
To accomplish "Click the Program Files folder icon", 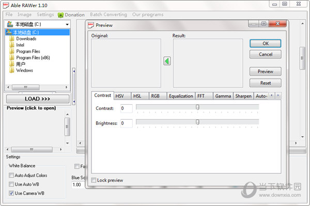I will 12,51.
